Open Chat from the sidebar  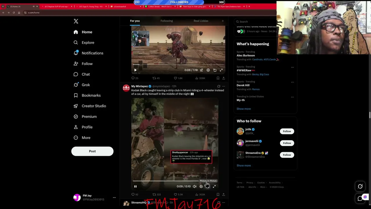[x=82, y=74]
